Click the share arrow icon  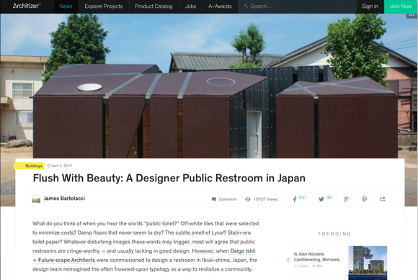383,199
